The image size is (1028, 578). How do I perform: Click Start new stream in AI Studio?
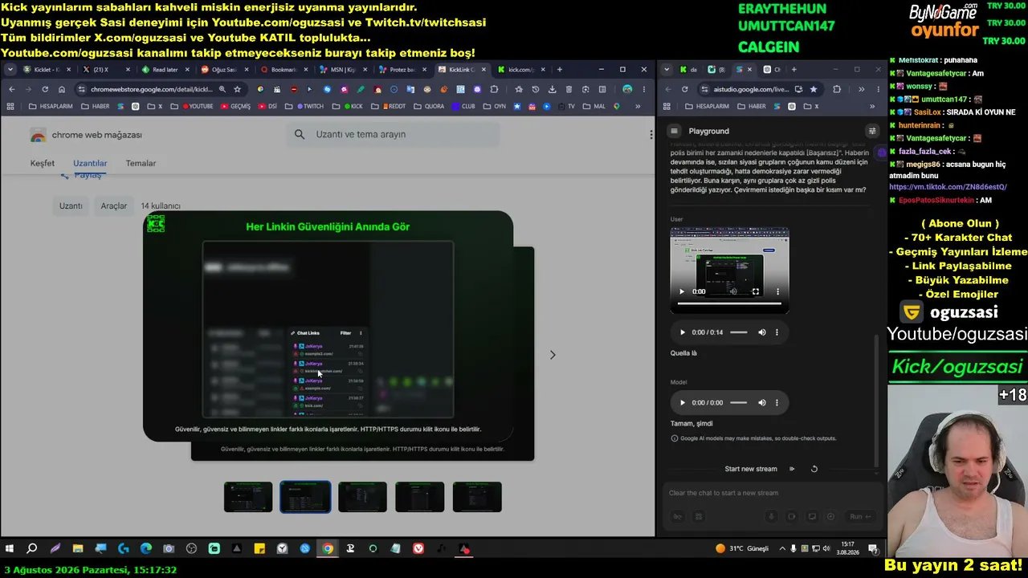point(751,469)
